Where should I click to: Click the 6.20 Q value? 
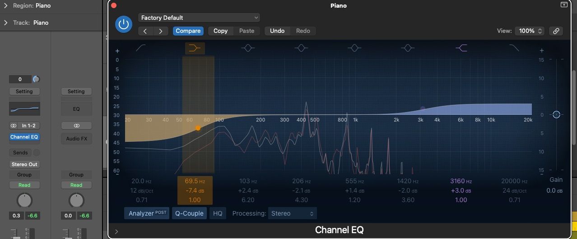tap(248, 200)
